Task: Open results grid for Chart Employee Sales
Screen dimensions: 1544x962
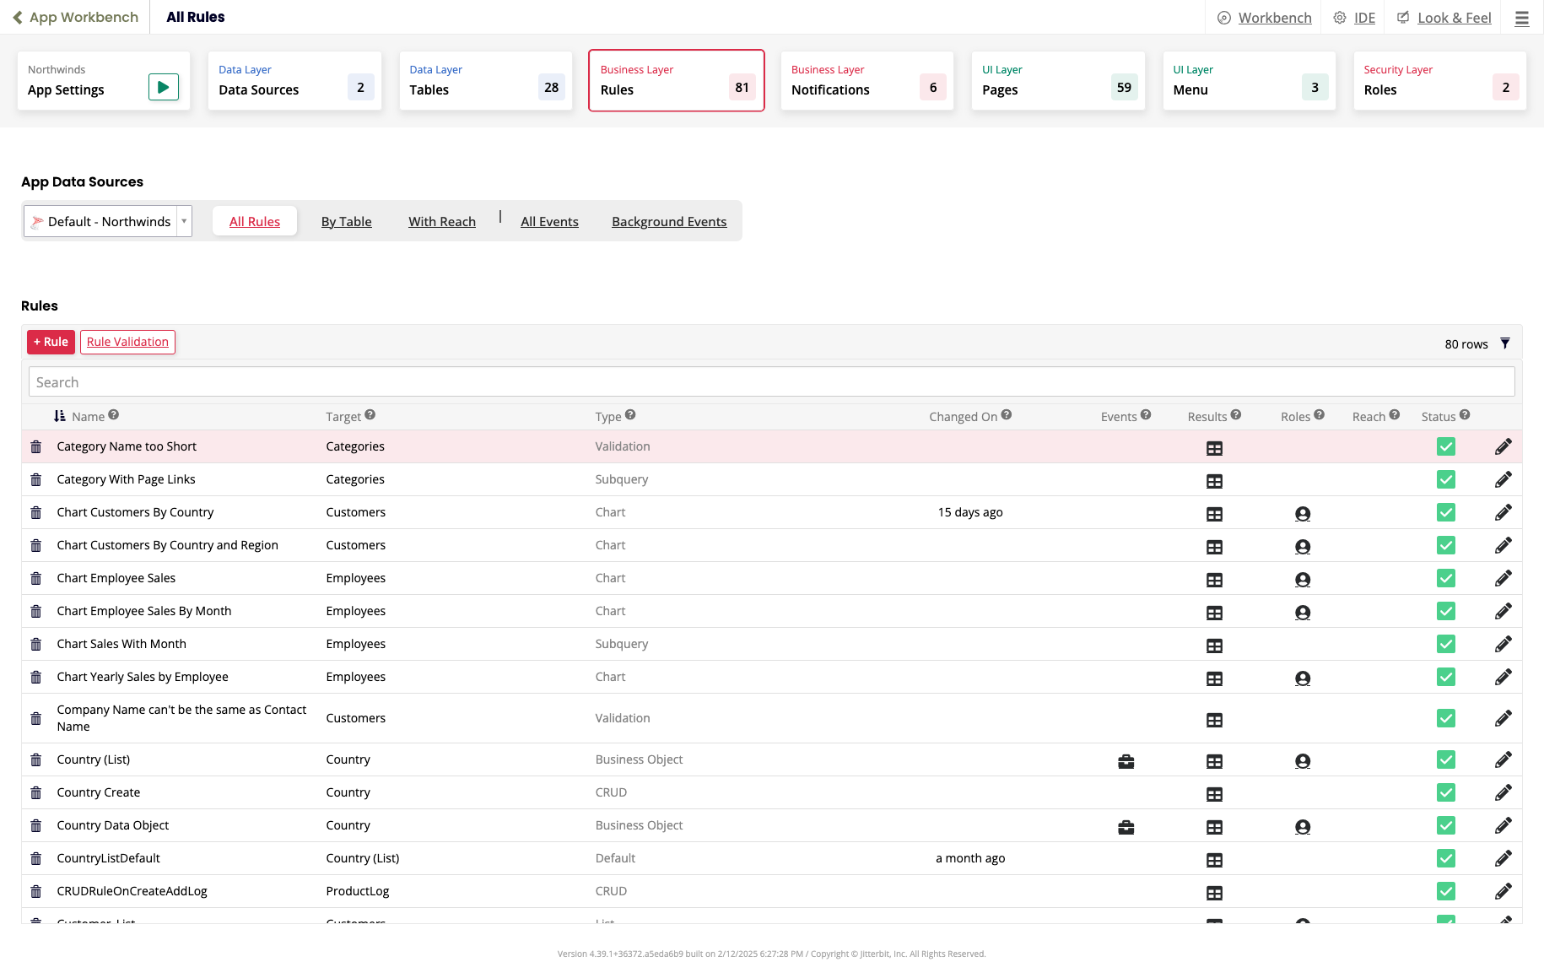Action: pos(1214,580)
